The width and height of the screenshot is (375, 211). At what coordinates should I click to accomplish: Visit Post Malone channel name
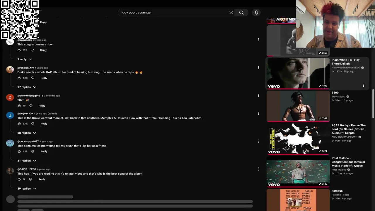click(339, 170)
